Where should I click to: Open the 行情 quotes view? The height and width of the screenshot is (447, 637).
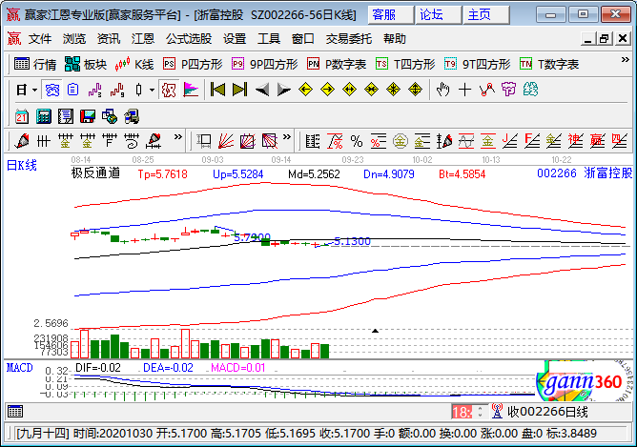[x=35, y=64]
